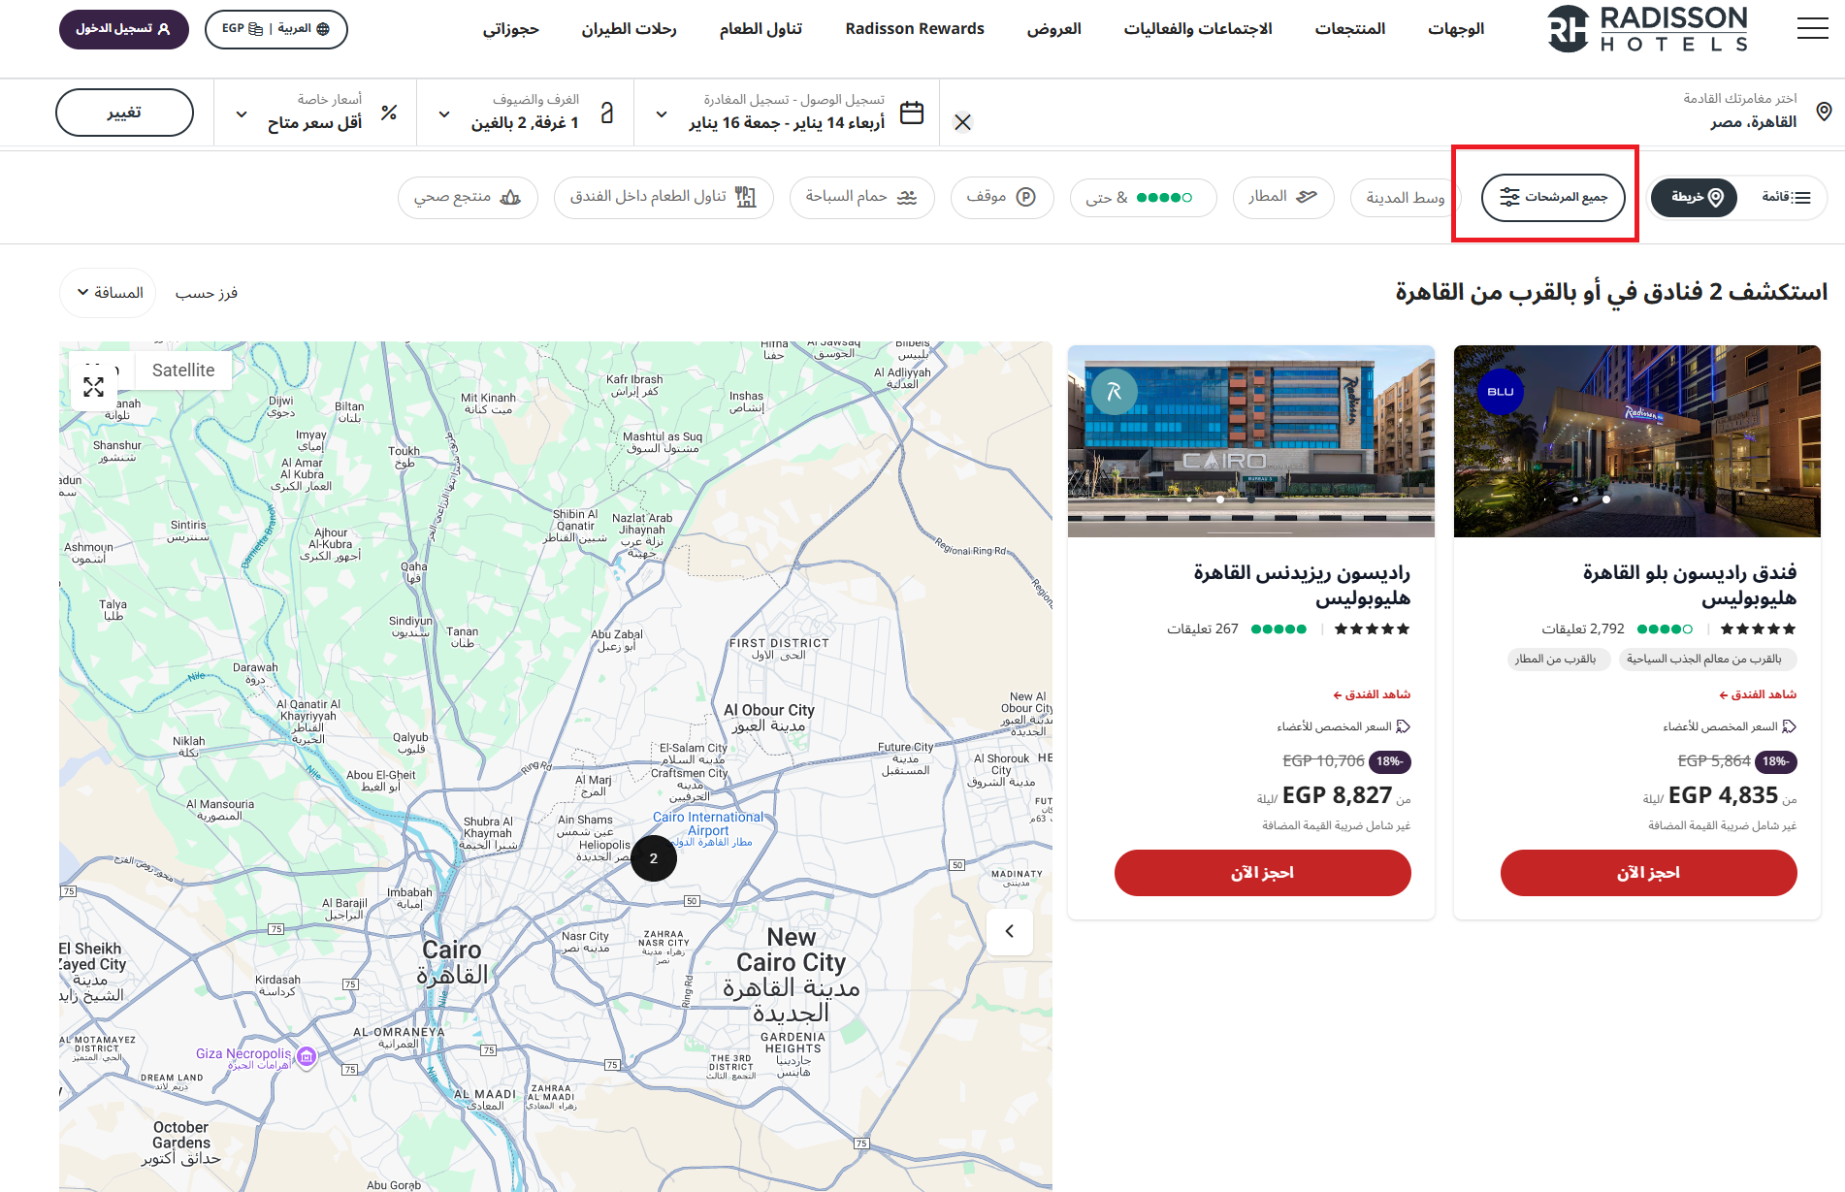Open language and EGP currency selector
1845x1192 pixels.
click(276, 29)
